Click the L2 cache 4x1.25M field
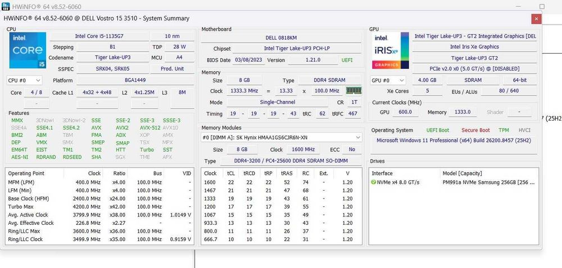Viewport: 562px width, 268px height. click(x=144, y=93)
